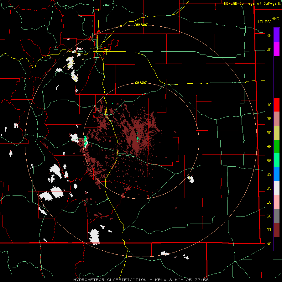Click the RA light-green legend swatch
This screenshot has width=282, height=282.
coord(277,160)
